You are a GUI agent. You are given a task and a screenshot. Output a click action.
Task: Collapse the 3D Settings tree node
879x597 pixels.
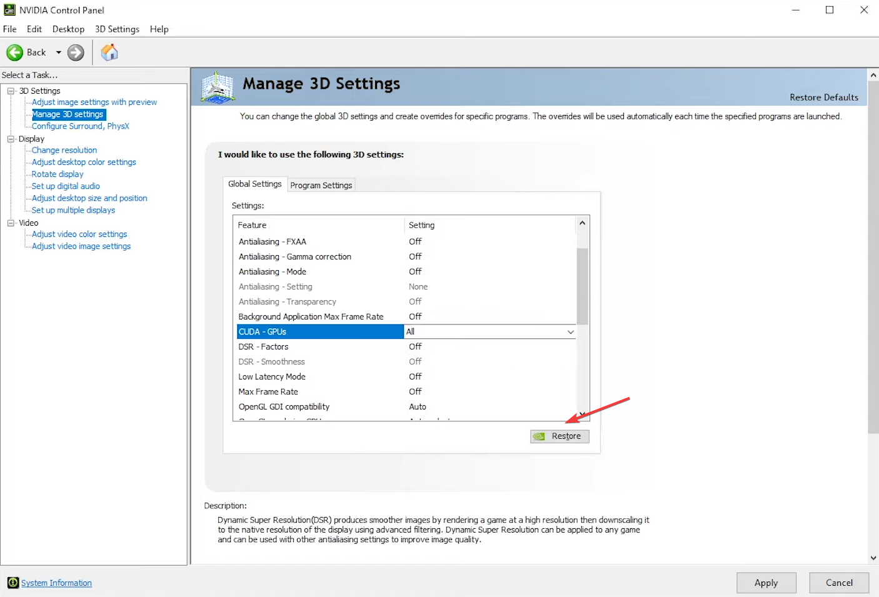point(11,91)
